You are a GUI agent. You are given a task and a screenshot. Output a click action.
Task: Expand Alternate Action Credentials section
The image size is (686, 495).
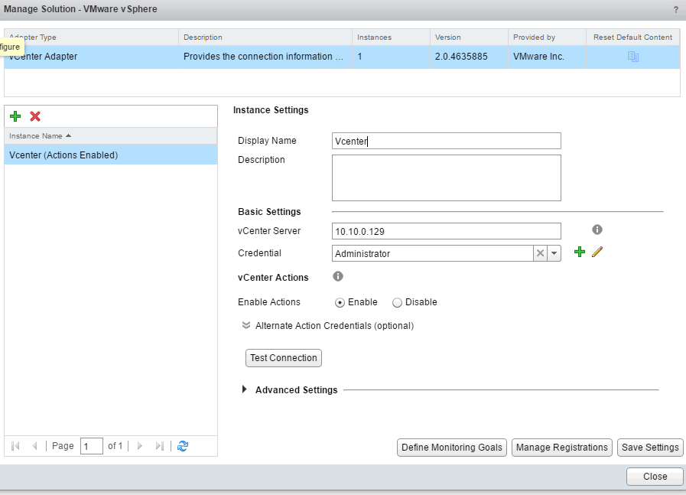point(246,325)
